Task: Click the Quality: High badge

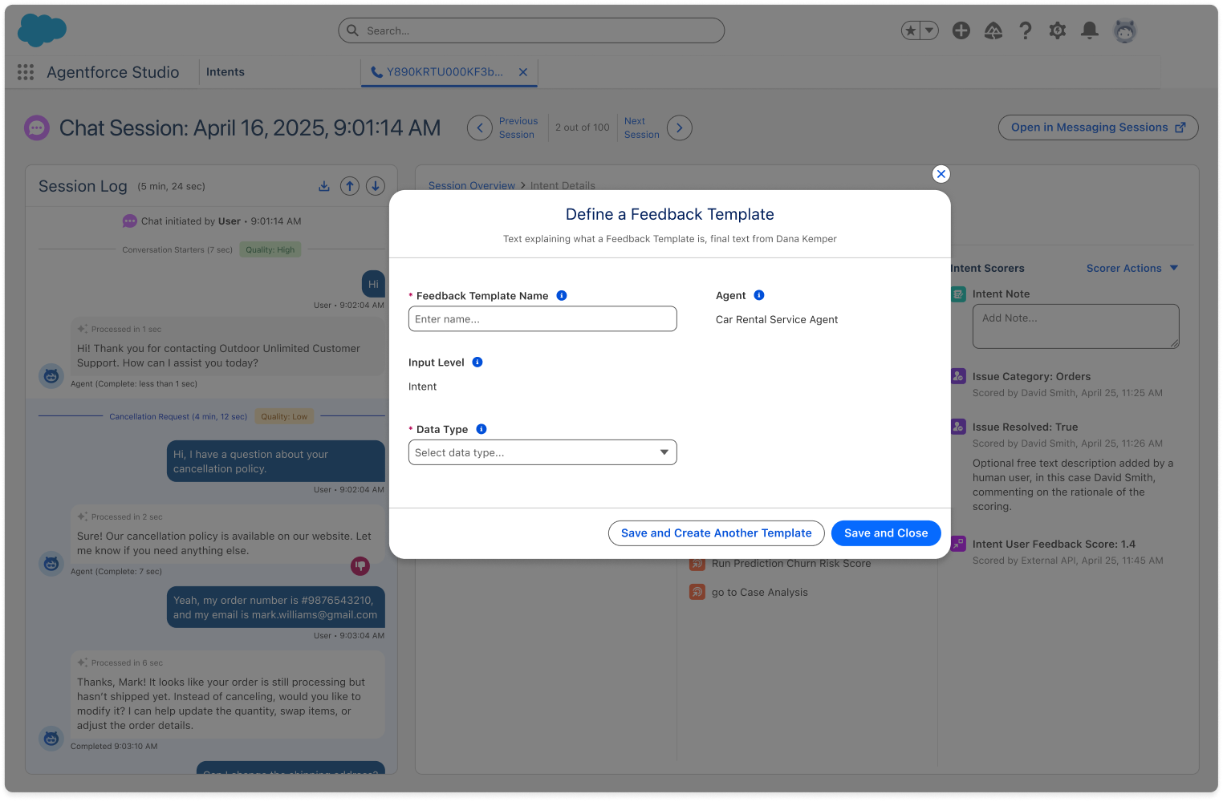Action: pos(270,249)
